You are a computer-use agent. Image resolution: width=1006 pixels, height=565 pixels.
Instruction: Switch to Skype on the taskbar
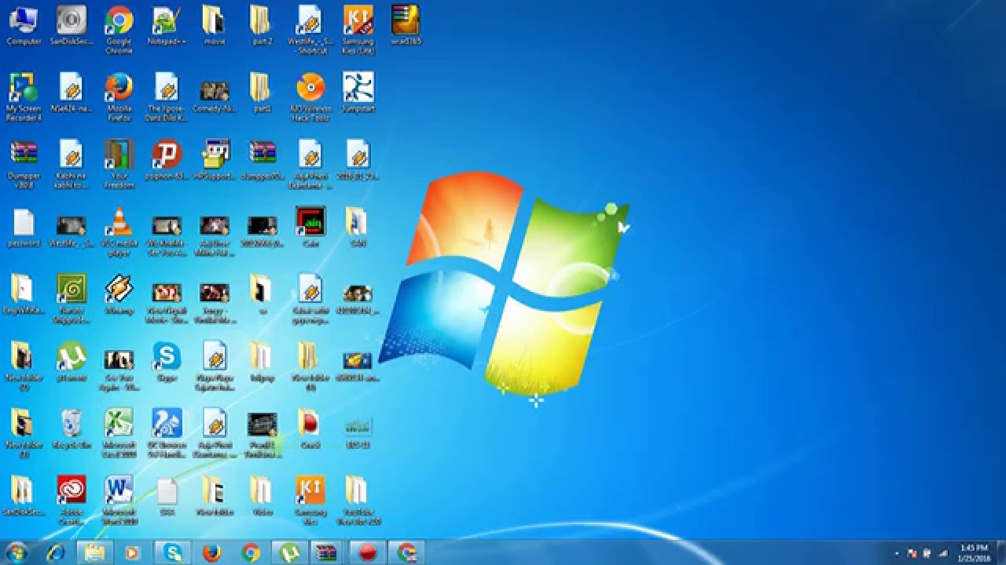point(172,553)
